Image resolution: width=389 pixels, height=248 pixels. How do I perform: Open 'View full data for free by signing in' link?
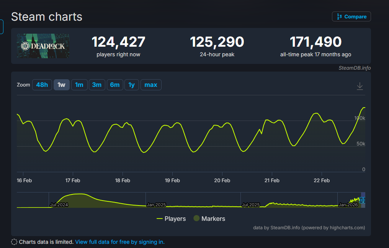[x=120, y=242]
